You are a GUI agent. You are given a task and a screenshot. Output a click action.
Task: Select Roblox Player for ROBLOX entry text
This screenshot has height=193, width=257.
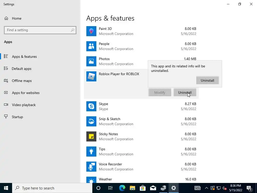[x=119, y=74]
